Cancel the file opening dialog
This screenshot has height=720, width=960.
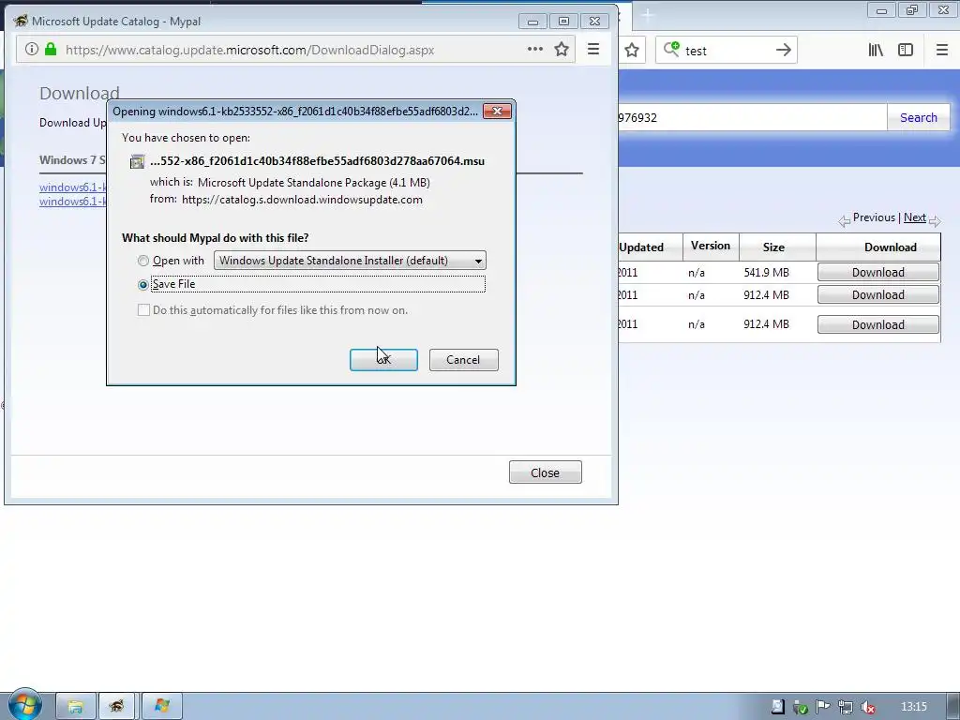point(463,359)
